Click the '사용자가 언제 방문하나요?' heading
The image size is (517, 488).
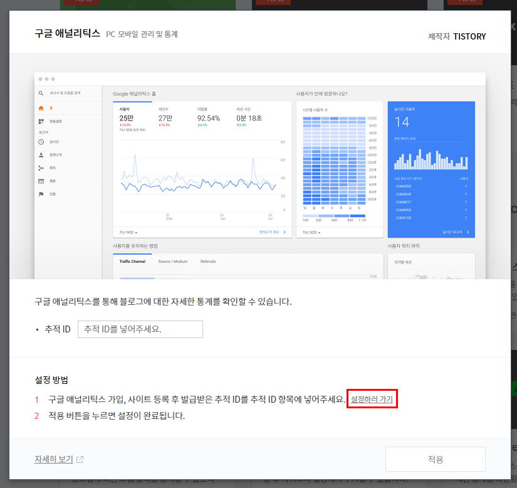(321, 94)
